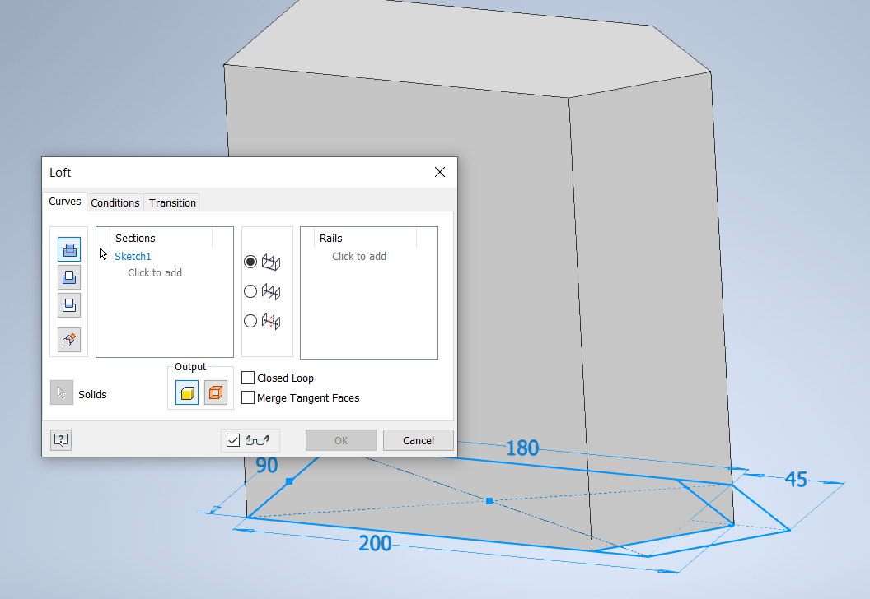Select the first transition radio button

250,261
